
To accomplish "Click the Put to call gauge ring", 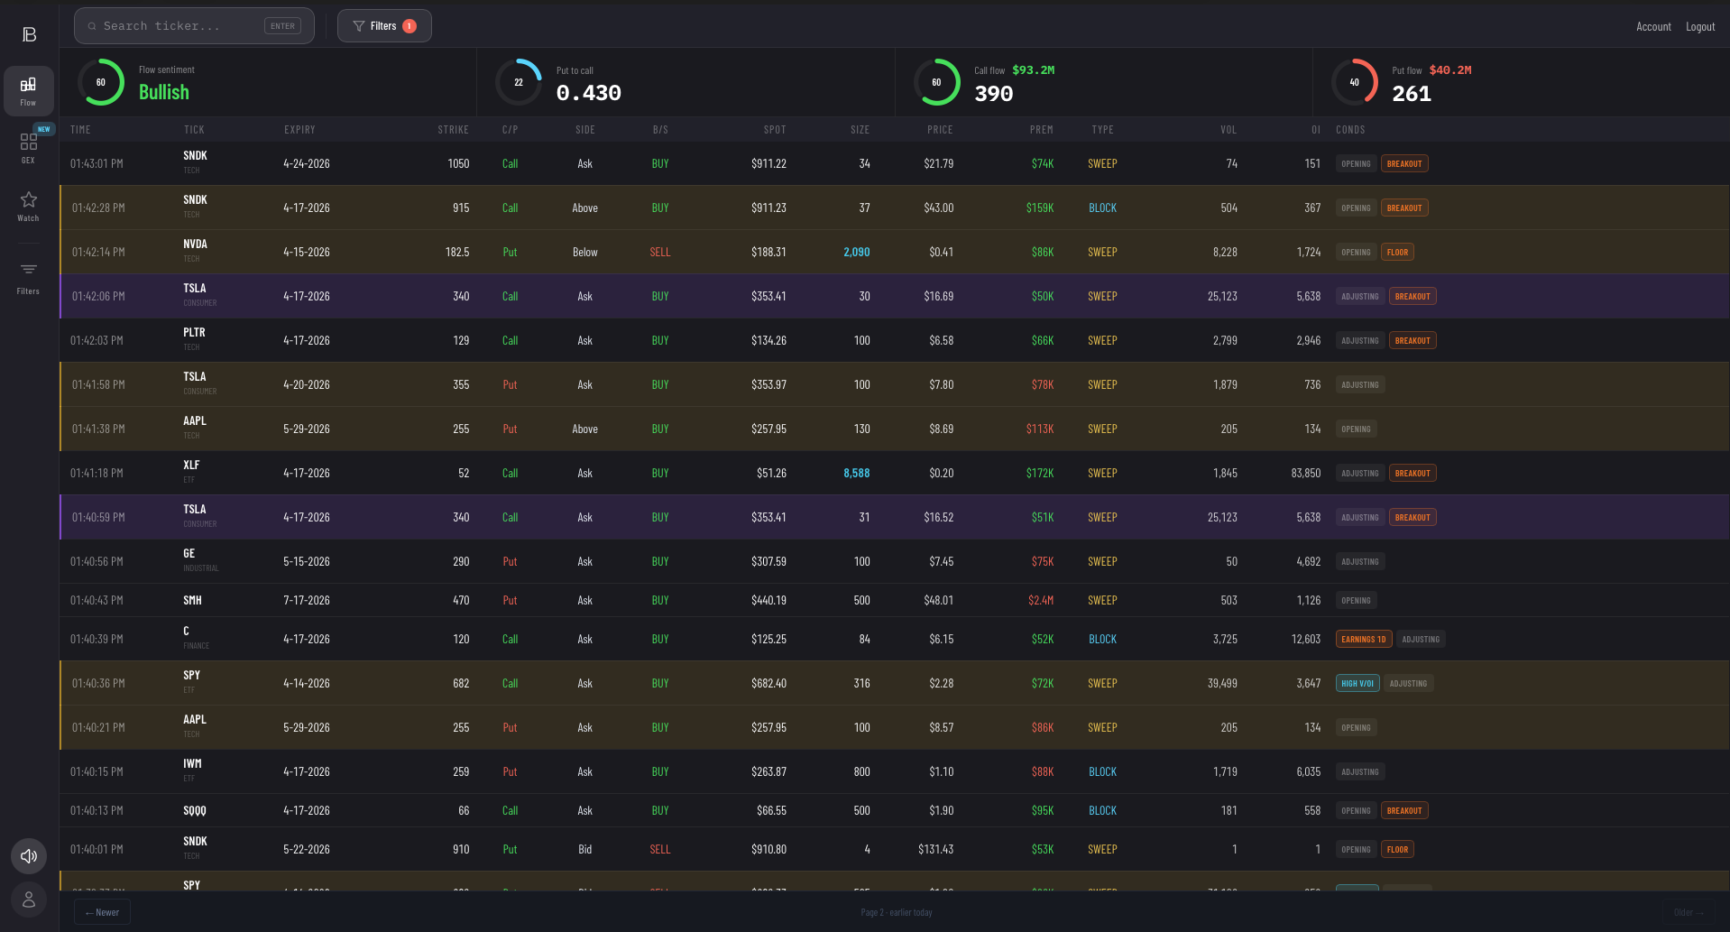I will pos(518,81).
